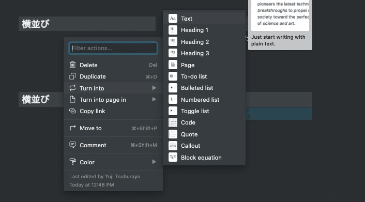Click the page icon beside Turn into page in

[72, 99]
